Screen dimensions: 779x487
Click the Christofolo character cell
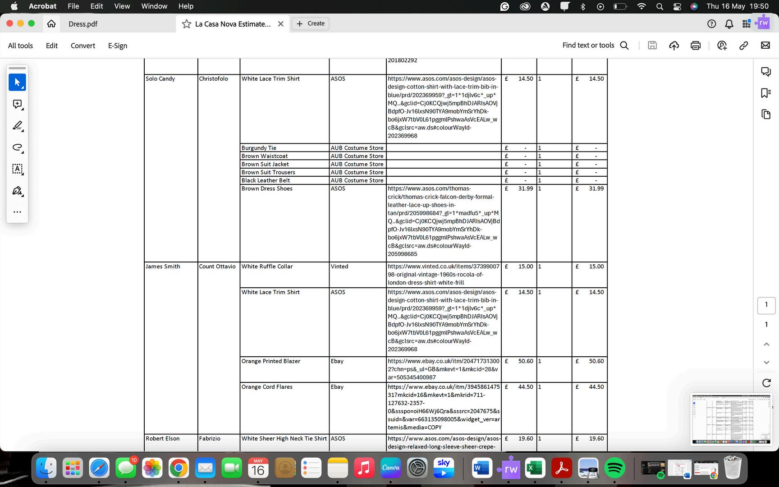pos(219,168)
